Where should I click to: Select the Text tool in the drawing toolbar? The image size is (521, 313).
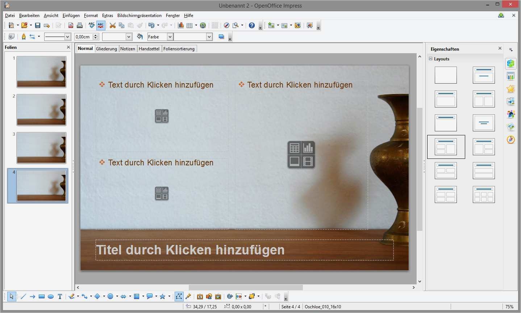60,296
